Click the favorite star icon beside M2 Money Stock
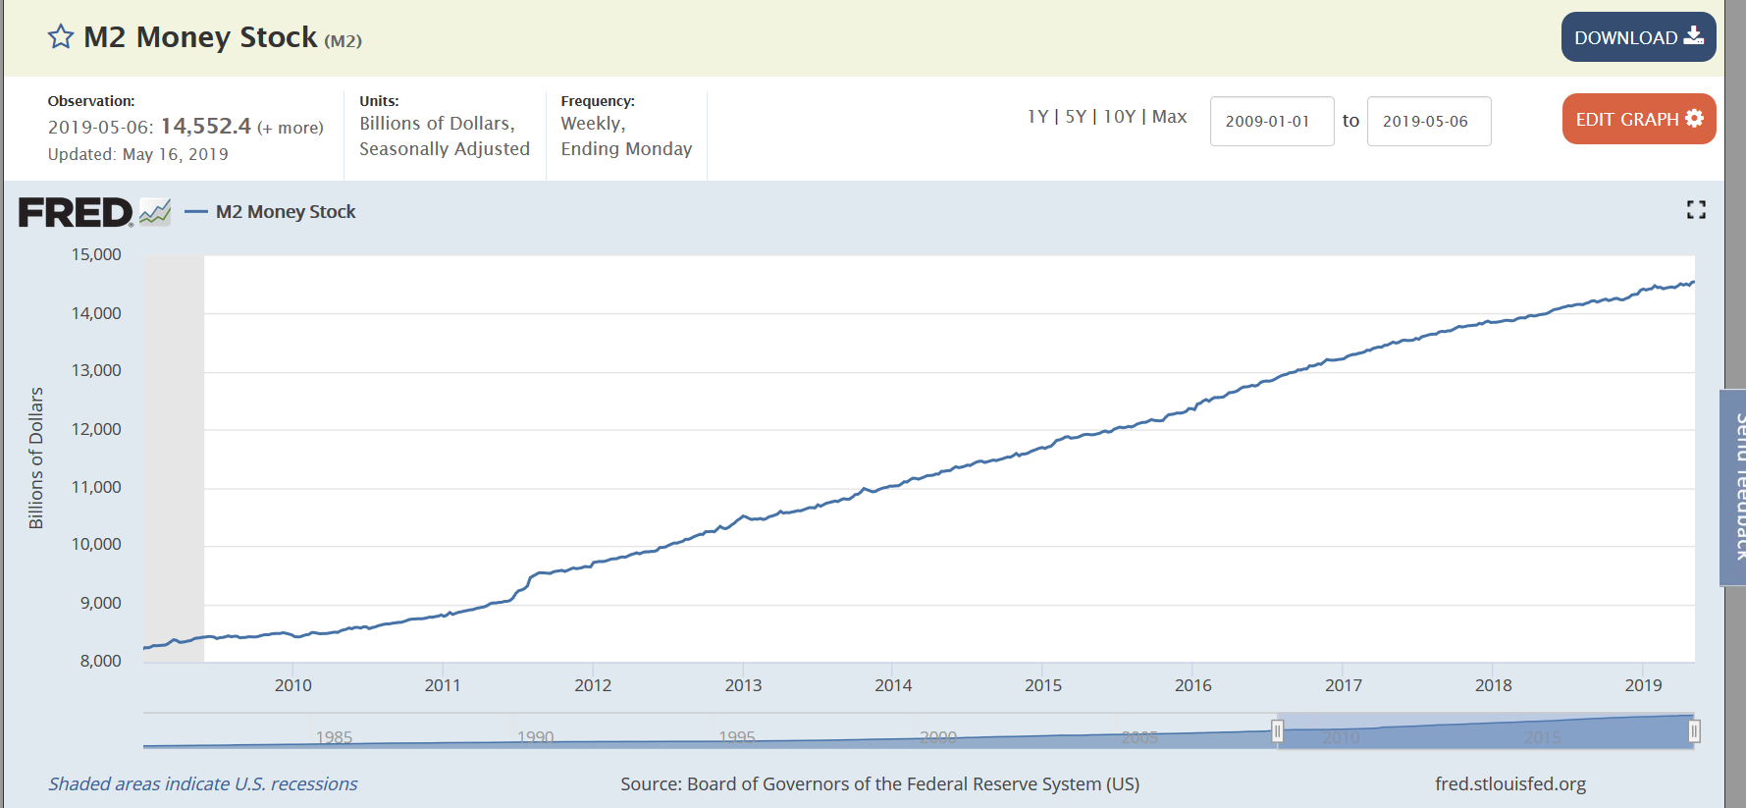1746x808 pixels. (x=61, y=37)
